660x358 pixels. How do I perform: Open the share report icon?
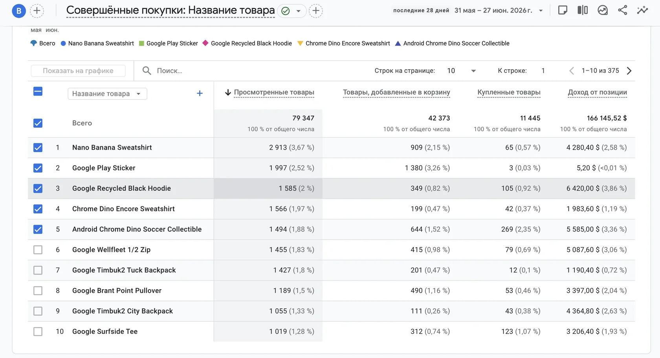point(622,11)
